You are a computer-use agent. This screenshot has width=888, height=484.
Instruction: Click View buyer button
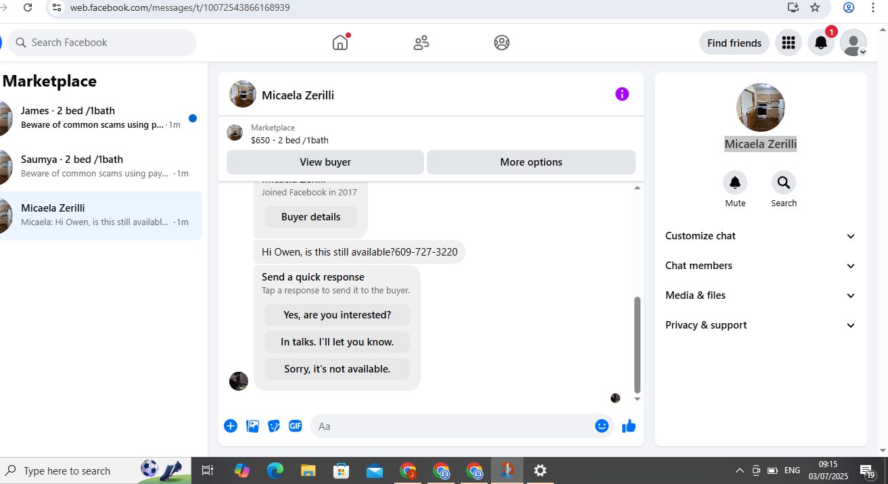325,162
